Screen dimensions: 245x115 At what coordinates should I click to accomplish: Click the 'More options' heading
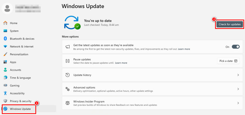click(70, 36)
